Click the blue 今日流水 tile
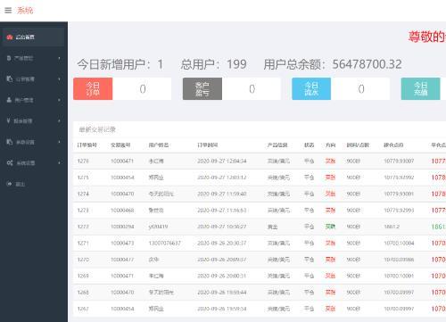 (311, 89)
